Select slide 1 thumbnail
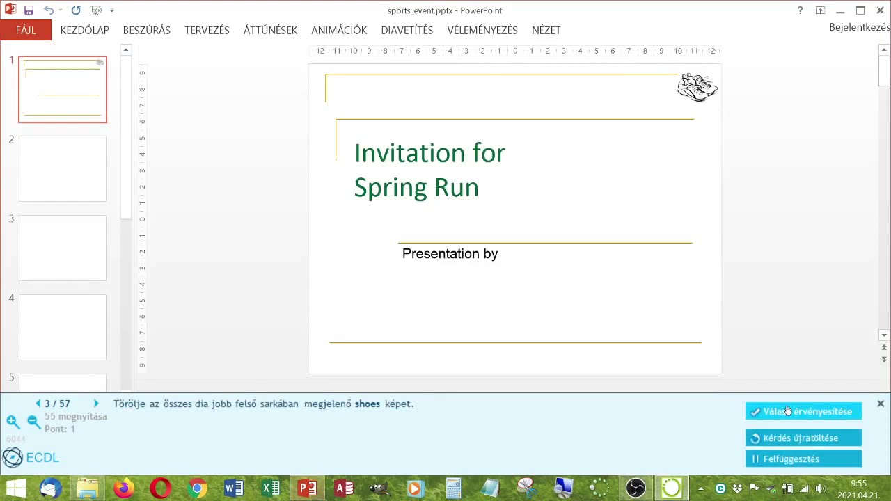891x501 pixels. pyautogui.click(x=63, y=90)
